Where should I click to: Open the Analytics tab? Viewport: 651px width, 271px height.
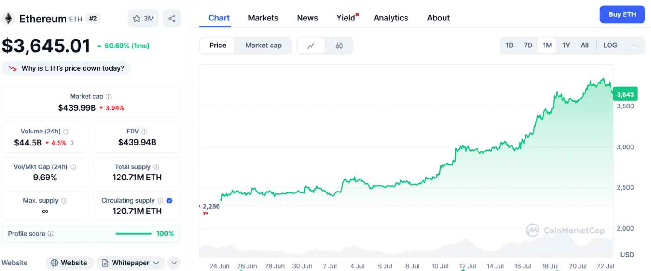[391, 18]
